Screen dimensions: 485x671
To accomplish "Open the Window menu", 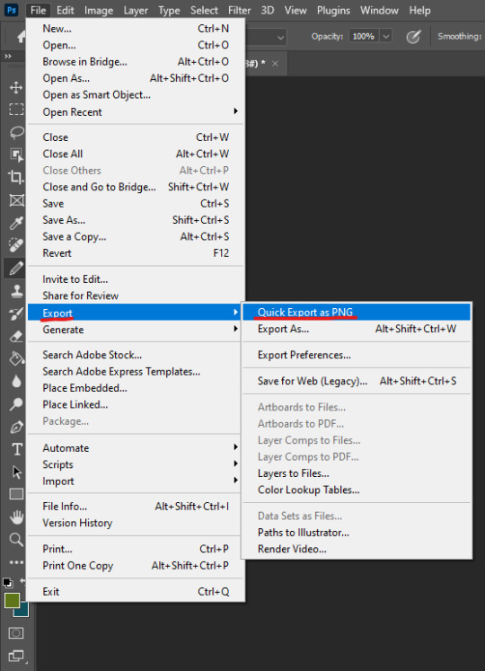I will pos(379,10).
